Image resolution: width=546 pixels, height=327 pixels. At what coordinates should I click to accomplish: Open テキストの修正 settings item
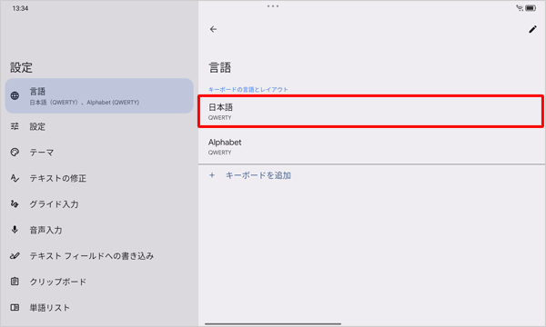click(99, 178)
